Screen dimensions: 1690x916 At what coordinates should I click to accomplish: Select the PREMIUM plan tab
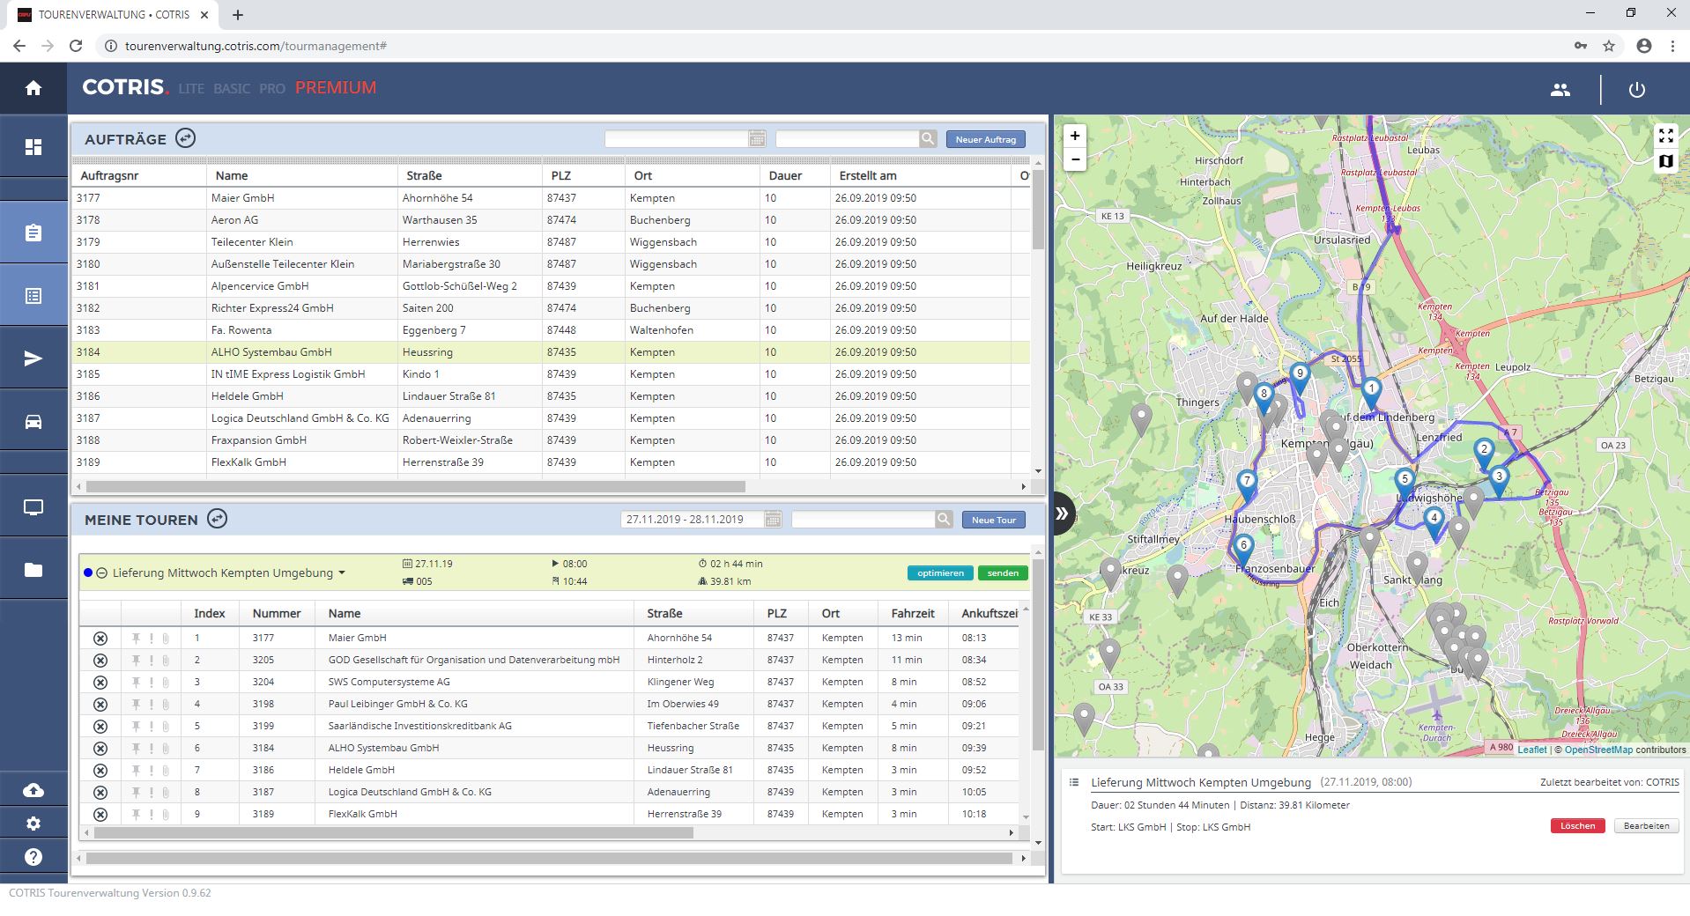[x=336, y=88]
